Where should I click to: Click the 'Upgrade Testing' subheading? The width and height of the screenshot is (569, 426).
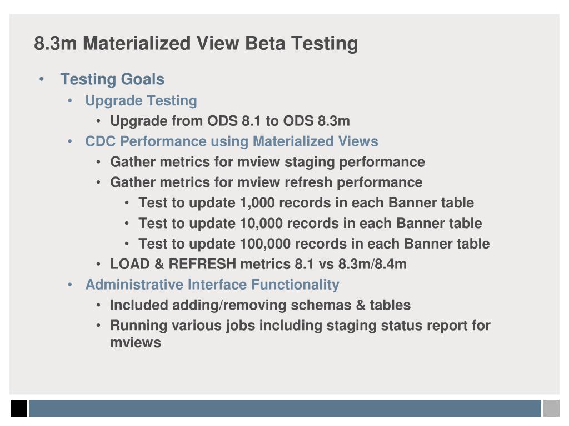(141, 101)
